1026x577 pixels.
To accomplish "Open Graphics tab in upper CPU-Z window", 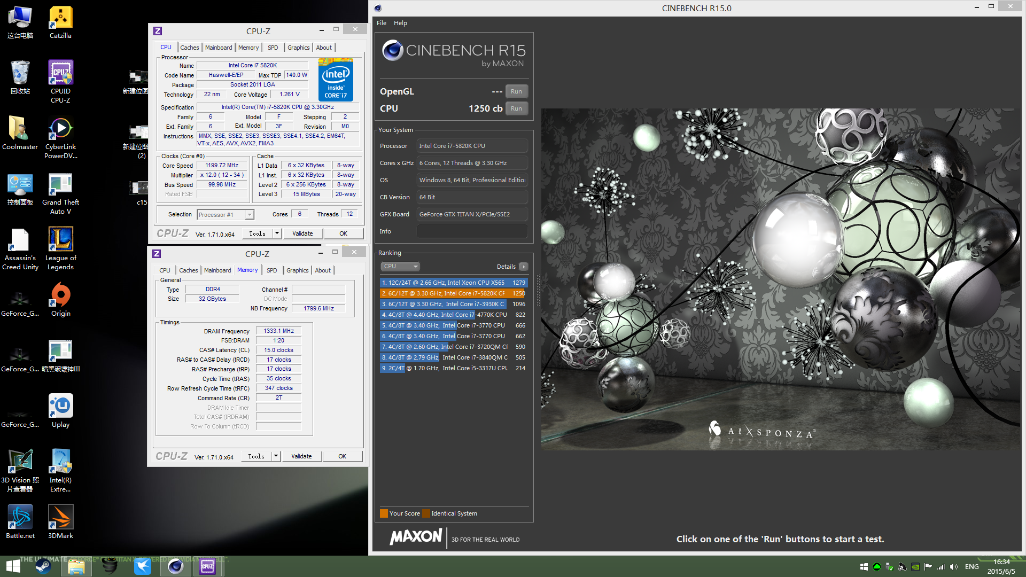I will pos(298,48).
